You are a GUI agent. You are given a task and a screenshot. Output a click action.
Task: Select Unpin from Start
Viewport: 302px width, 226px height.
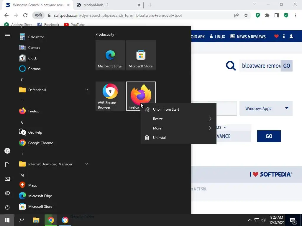(178, 109)
